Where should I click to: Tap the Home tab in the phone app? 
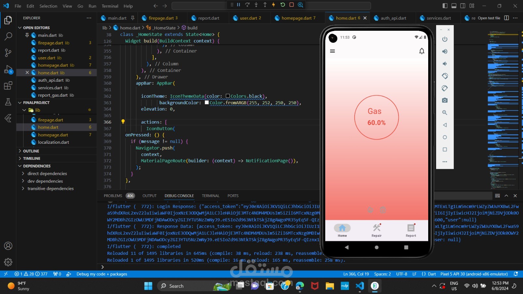[342, 231]
